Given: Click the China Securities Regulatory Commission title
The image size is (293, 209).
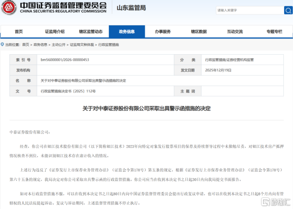Looking at the screenshot, I should (63, 8).
